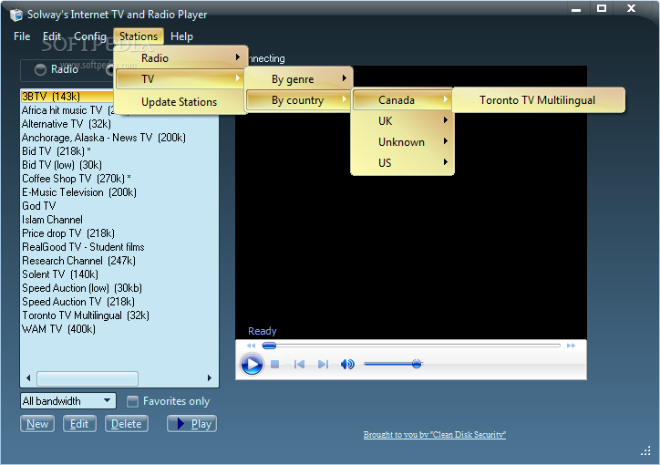This screenshot has width=660, height=465.
Task: Expand the TV submenu entry
Action: click(180, 79)
